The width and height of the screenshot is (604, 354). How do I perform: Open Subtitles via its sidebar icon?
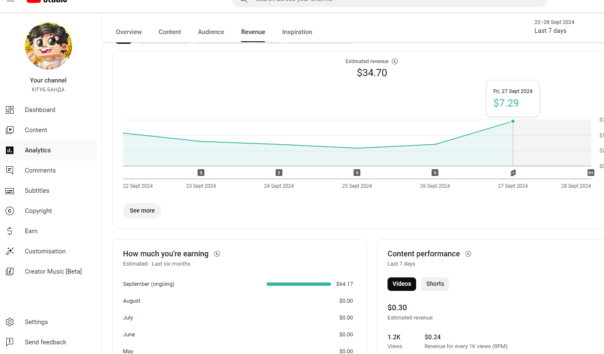pyautogui.click(x=10, y=191)
